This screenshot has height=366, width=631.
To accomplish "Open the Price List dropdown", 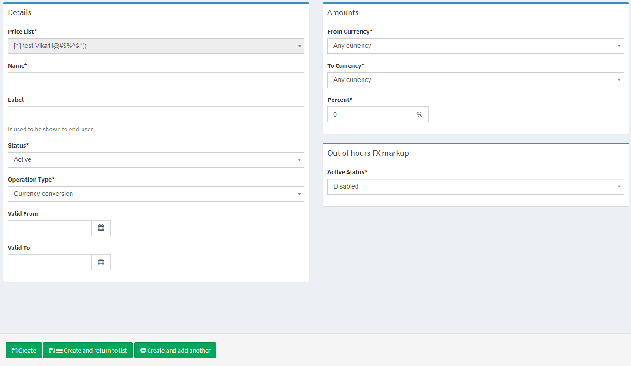I will coord(156,46).
